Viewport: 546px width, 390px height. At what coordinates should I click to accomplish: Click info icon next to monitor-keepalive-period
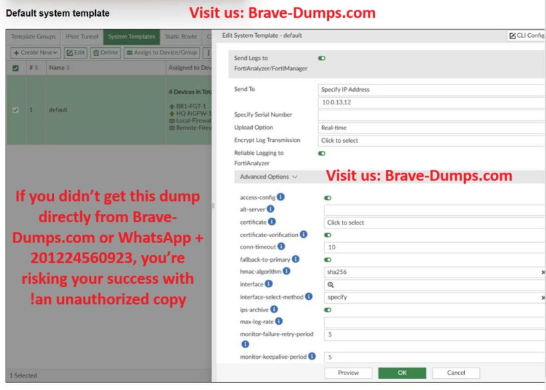click(x=312, y=357)
